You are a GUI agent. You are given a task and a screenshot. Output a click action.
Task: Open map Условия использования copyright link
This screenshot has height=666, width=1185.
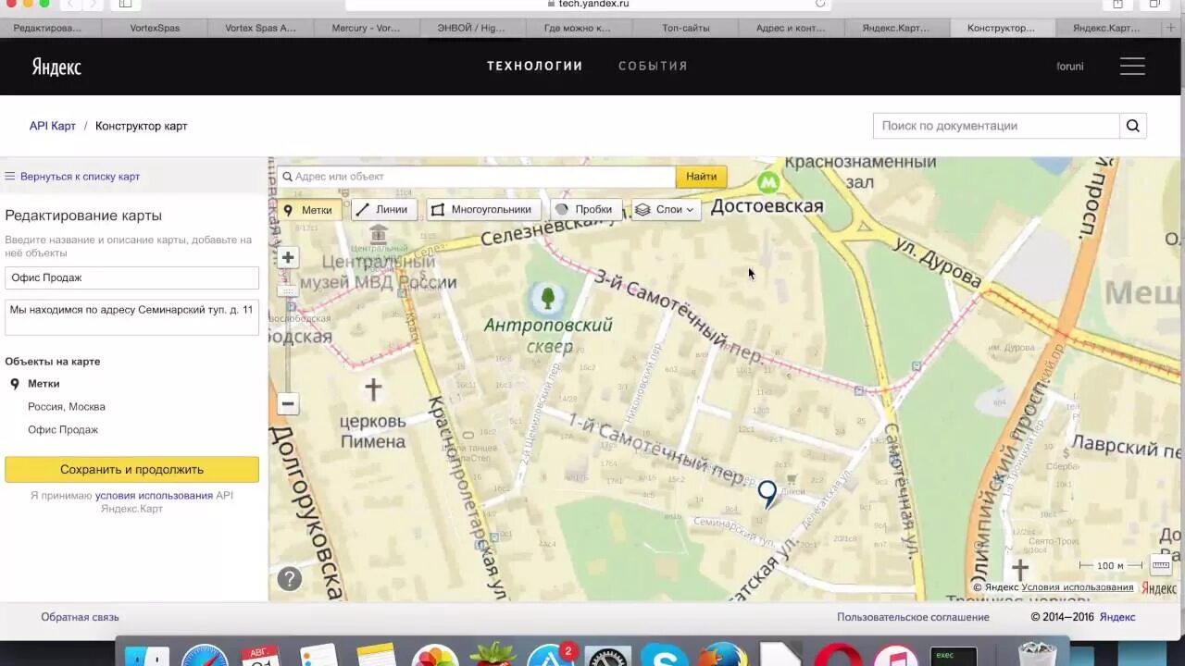(1078, 587)
